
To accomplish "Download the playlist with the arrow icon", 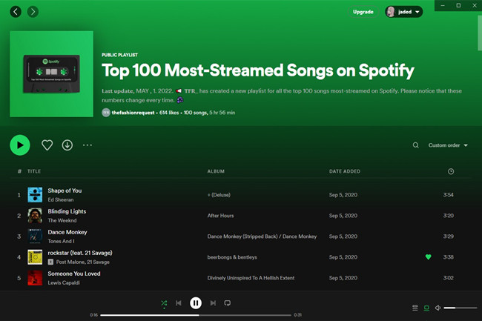I will tap(67, 145).
